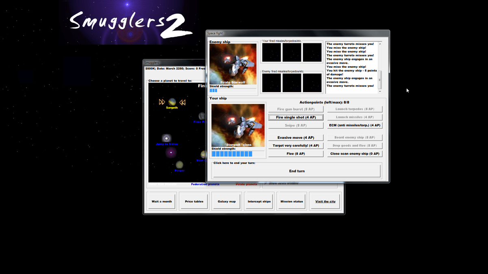Fire single shot for 4 AP
Viewport: 488px width, 274px height.
coord(296,117)
